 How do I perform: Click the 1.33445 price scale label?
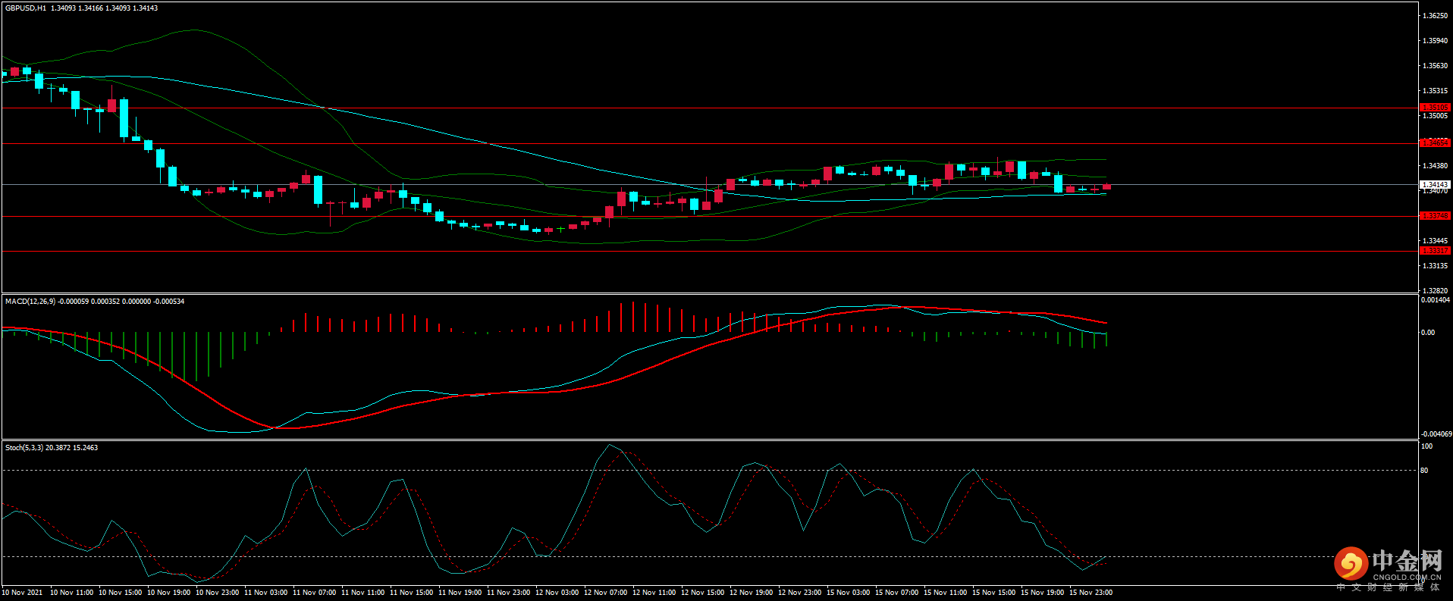(x=1435, y=241)
